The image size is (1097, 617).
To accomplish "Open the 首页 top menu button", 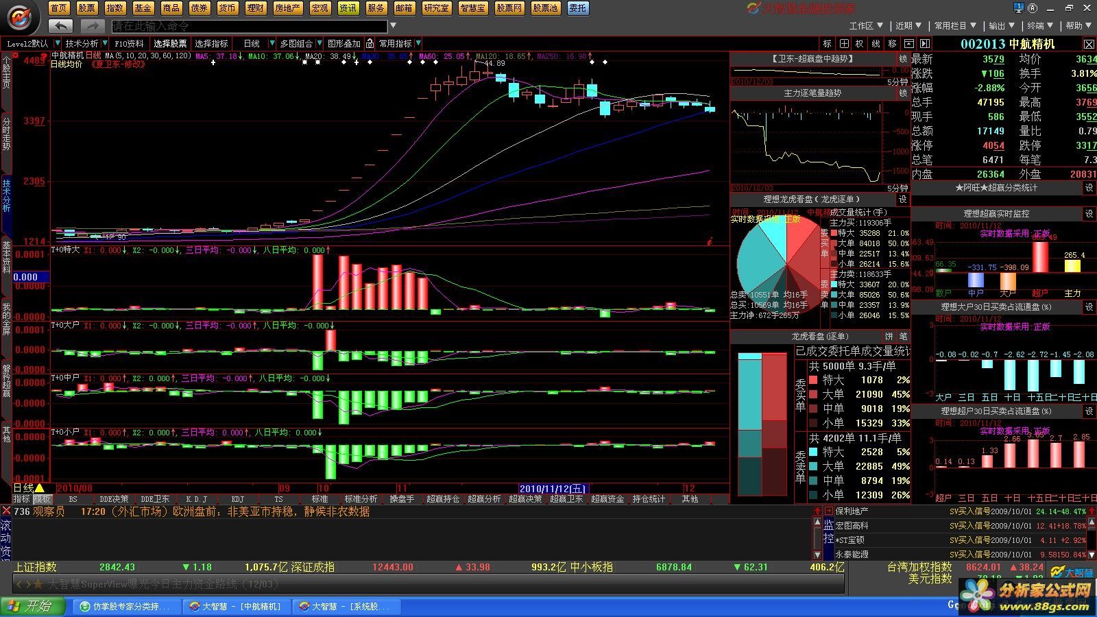I will point(59,8).
